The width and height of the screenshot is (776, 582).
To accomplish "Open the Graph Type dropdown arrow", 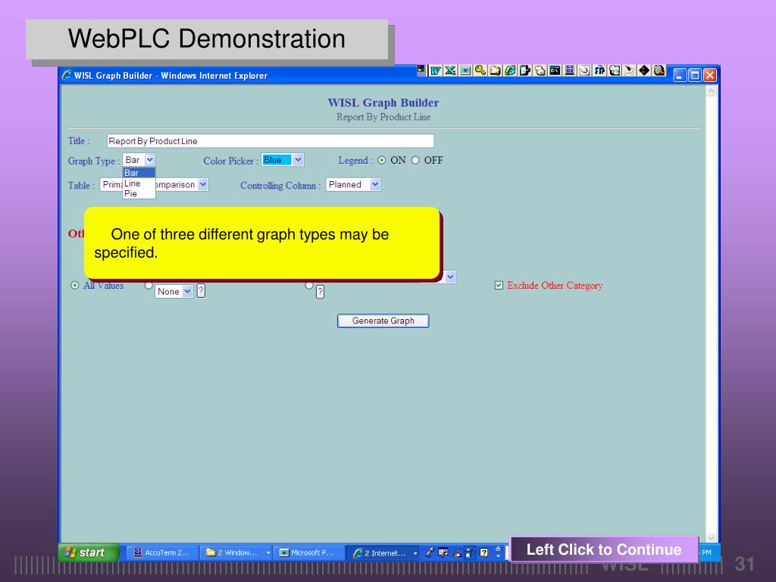I will (150, 160).
